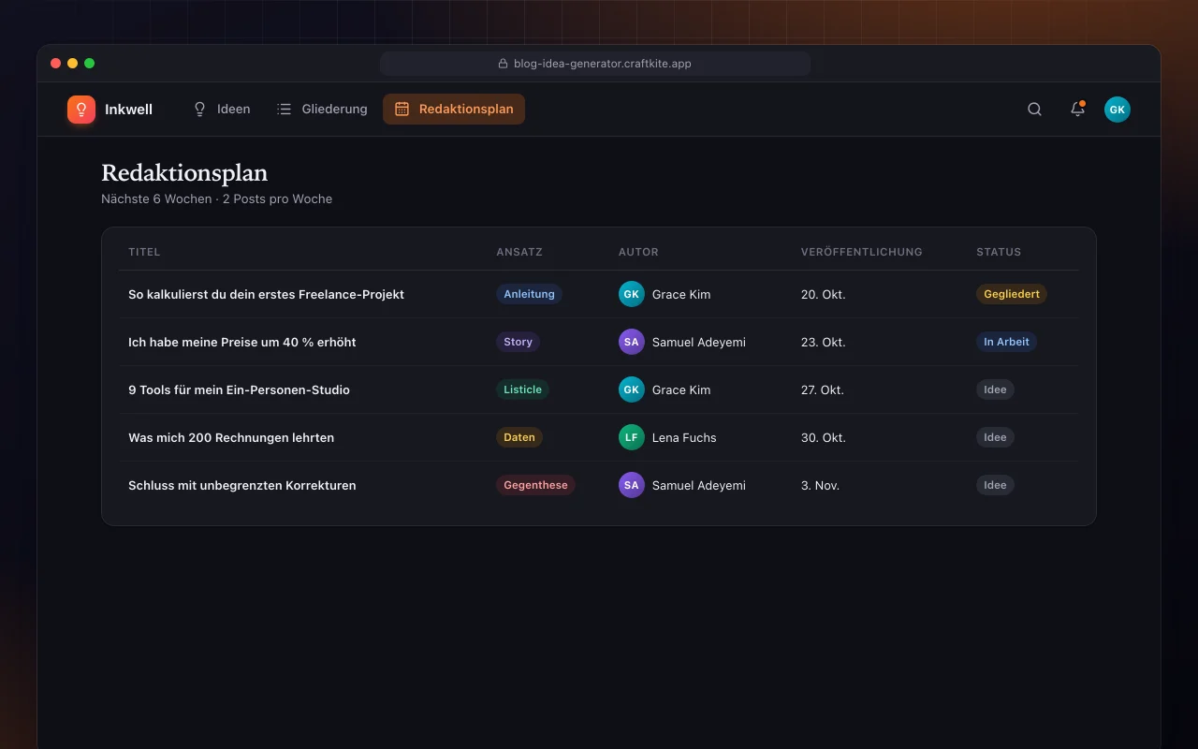Click the date 23. Okt.

(x=823, y=342)
